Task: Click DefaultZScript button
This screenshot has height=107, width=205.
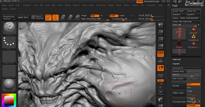Action: (152, 2)
